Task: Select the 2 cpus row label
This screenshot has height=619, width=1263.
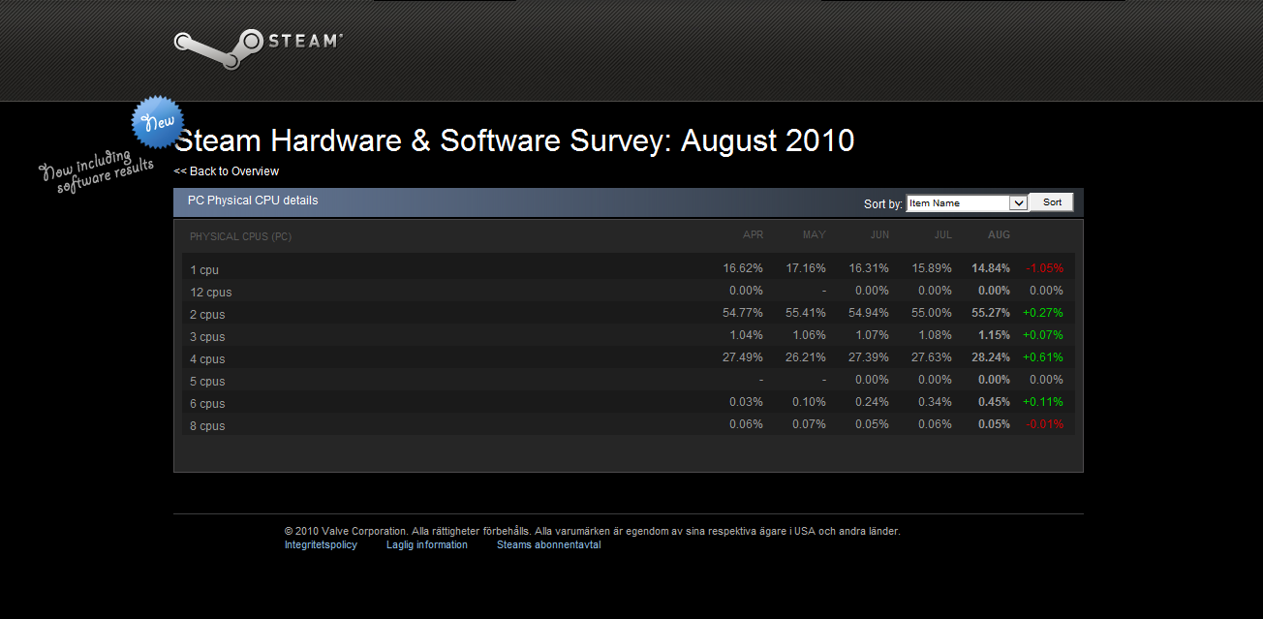Action: click(x=207, y=315)
